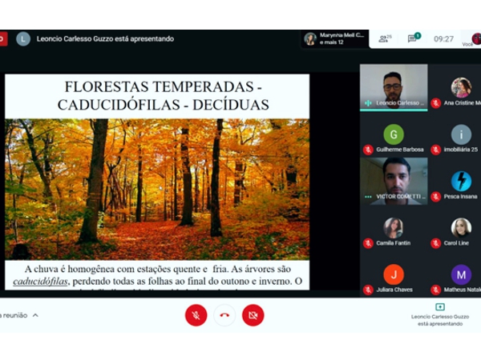This screenshot has width=481, height=360.
Task: Select Leoncio Carlesso video tile
Action: (x=394, y=87)
